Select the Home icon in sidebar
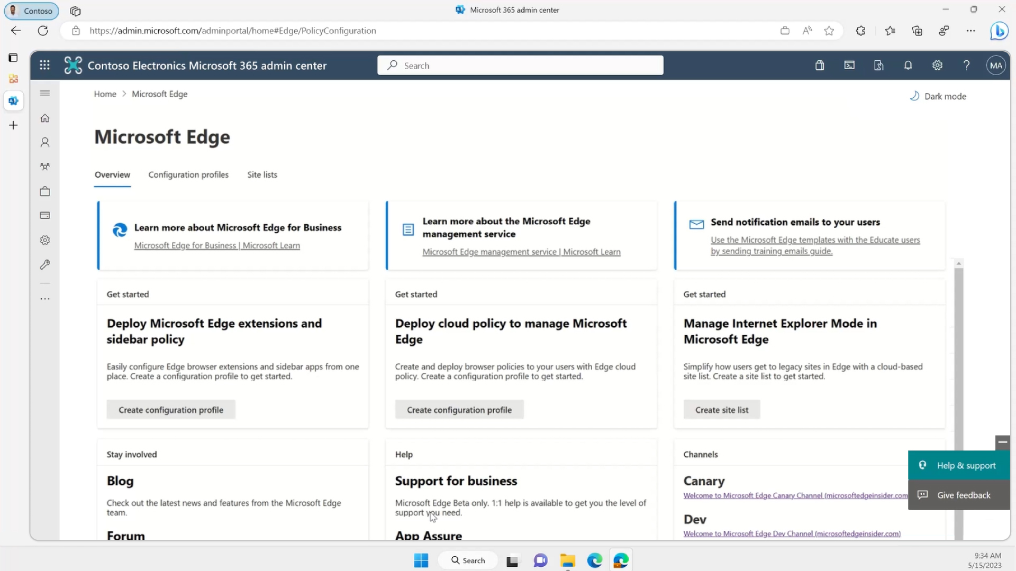 click(x=44, y=117)
